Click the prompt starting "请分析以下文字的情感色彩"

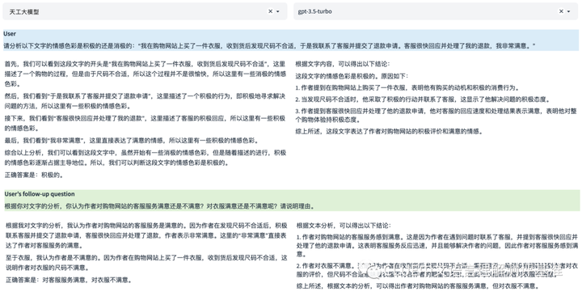pos(269,45)
